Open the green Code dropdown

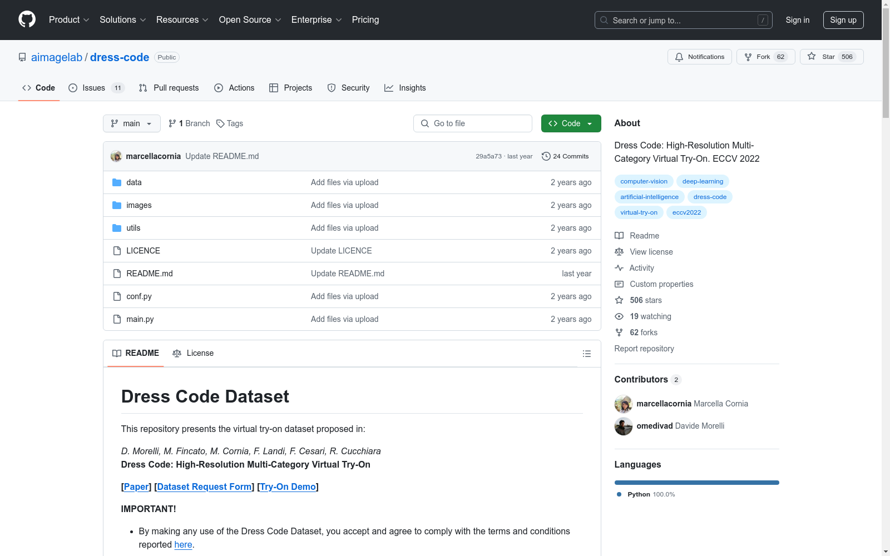tap(571, 123)
